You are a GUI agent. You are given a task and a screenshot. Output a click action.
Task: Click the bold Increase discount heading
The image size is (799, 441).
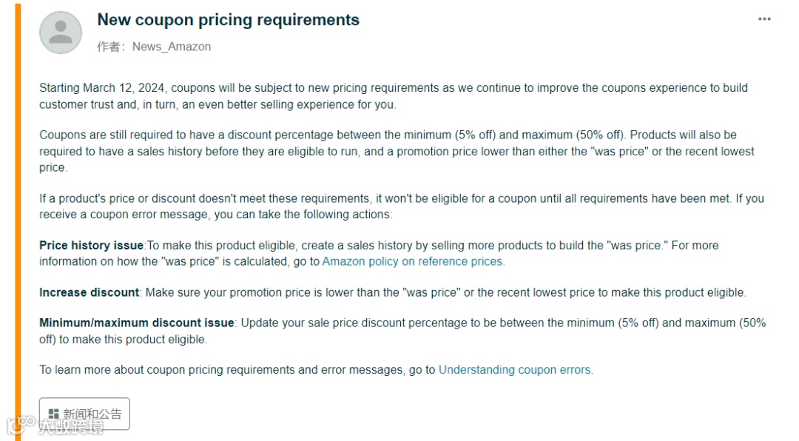pyautogui.click(x=89, y=292)
